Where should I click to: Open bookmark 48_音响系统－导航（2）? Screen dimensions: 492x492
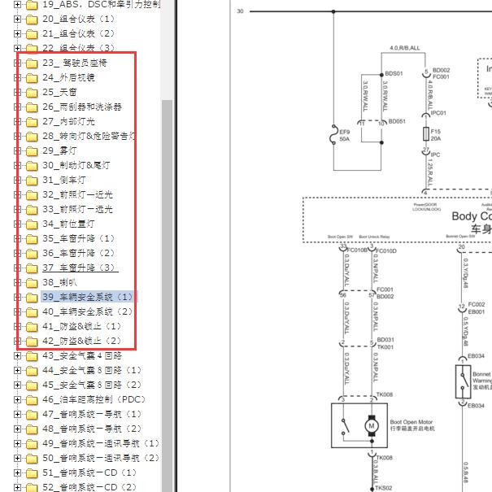[92, 429]
